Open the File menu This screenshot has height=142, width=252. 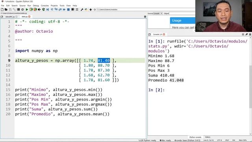(3, 6)
